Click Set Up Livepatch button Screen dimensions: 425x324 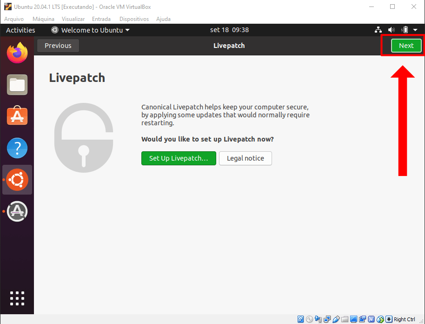179,158
